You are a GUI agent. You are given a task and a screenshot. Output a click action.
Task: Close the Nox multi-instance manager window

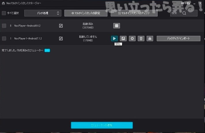coord(200,3)
